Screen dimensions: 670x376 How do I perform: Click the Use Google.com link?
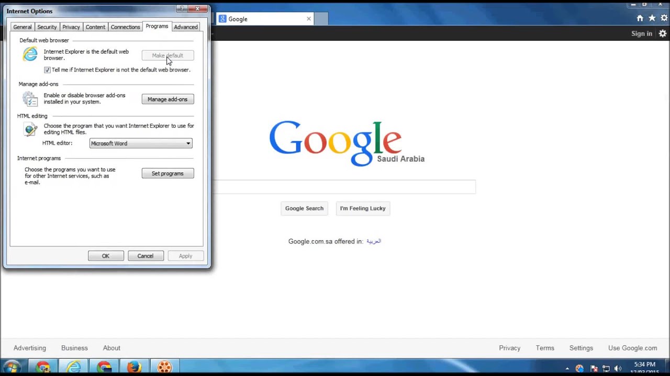click(x=632, y=348)
